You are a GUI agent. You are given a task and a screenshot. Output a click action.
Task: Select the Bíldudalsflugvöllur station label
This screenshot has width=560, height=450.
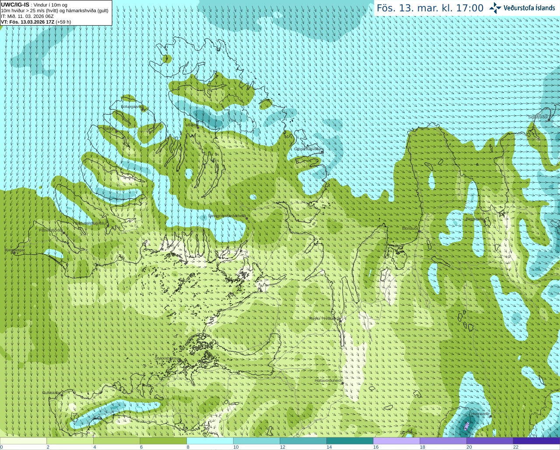click(91, 223)
